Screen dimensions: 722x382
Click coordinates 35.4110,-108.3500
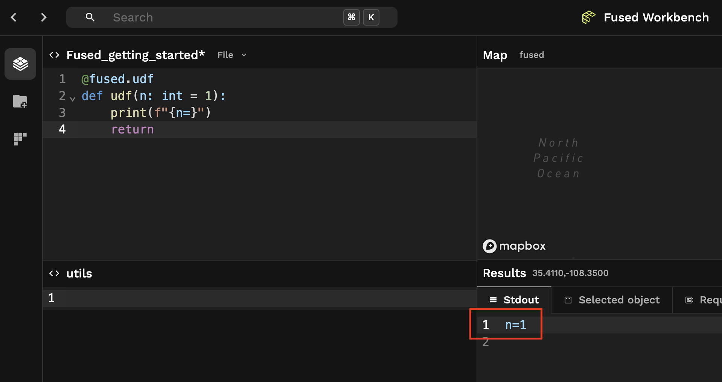pos(570,273)
